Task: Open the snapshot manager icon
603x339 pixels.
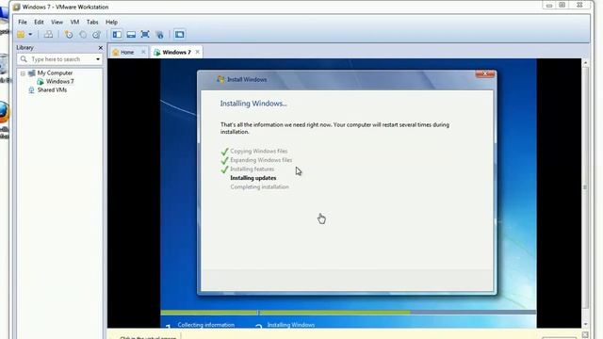Action: click(96, 35)
